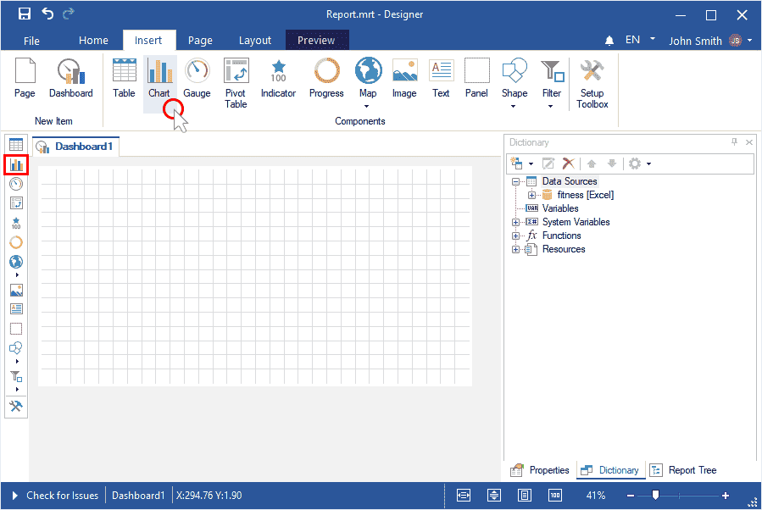The image size is (762, 510).
Task: Select the Image component in ribbon
Action: [404, 78]
